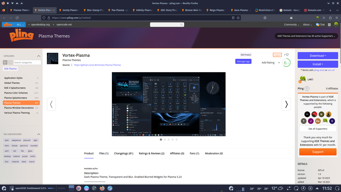Viewport: 341px width, 192px height.
Task: Open Firefox page settings gear icon
Action: 265,18
